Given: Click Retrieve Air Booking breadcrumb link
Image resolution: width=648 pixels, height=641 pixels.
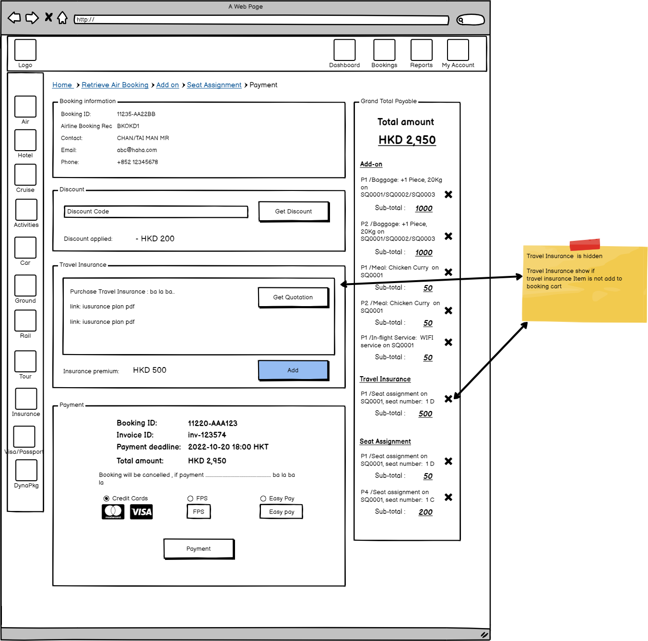Looking at the screenshot, I should (115, 85).
